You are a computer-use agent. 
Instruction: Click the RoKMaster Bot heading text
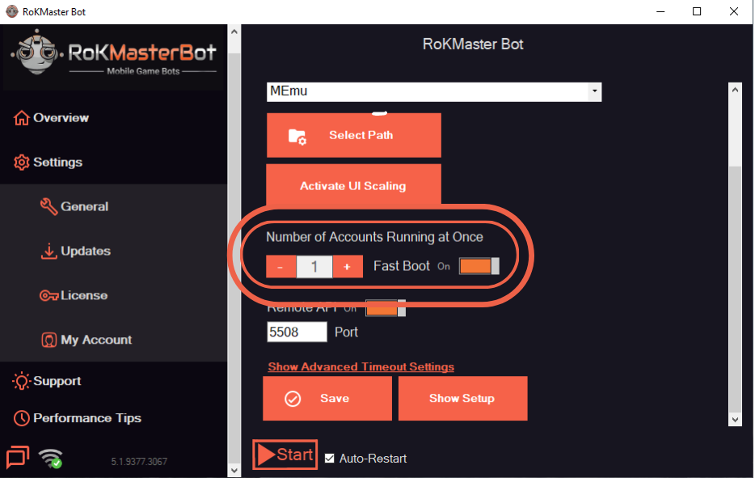[x=473, y=44]
